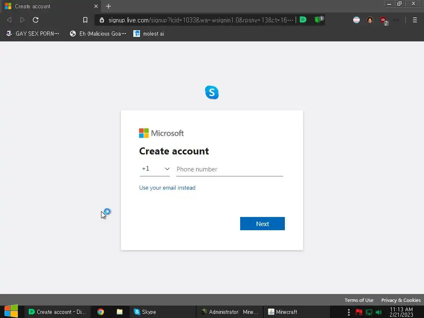Open the browser hamburger menu
Image resolution: width=424 pixels, height=318 pixels.
[x=414, y=20]
